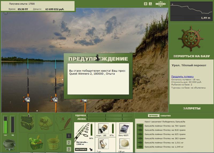Viewport: 214px width, 153px height.
Task: Click the money value 63 699 032 руб.
Action: tap(55, 9)
